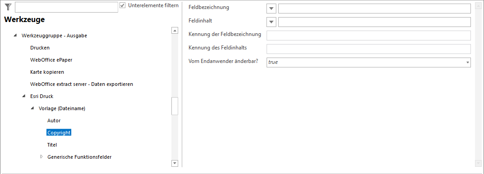Click Kennung der Feldbezeichnung field
The height and width of the screenshot is (174, 484).
coord(369,36)
